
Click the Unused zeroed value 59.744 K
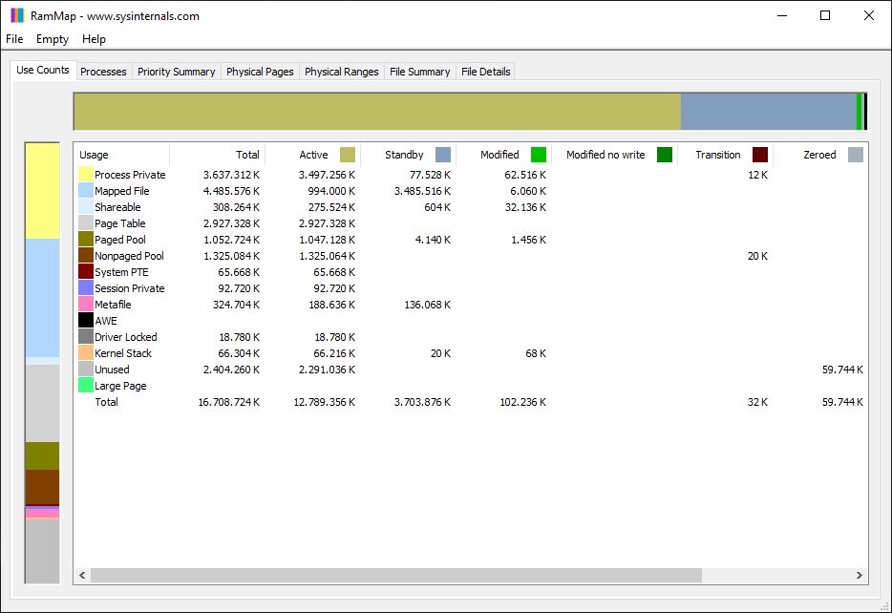pyautogui.click(x=842, y=370)
